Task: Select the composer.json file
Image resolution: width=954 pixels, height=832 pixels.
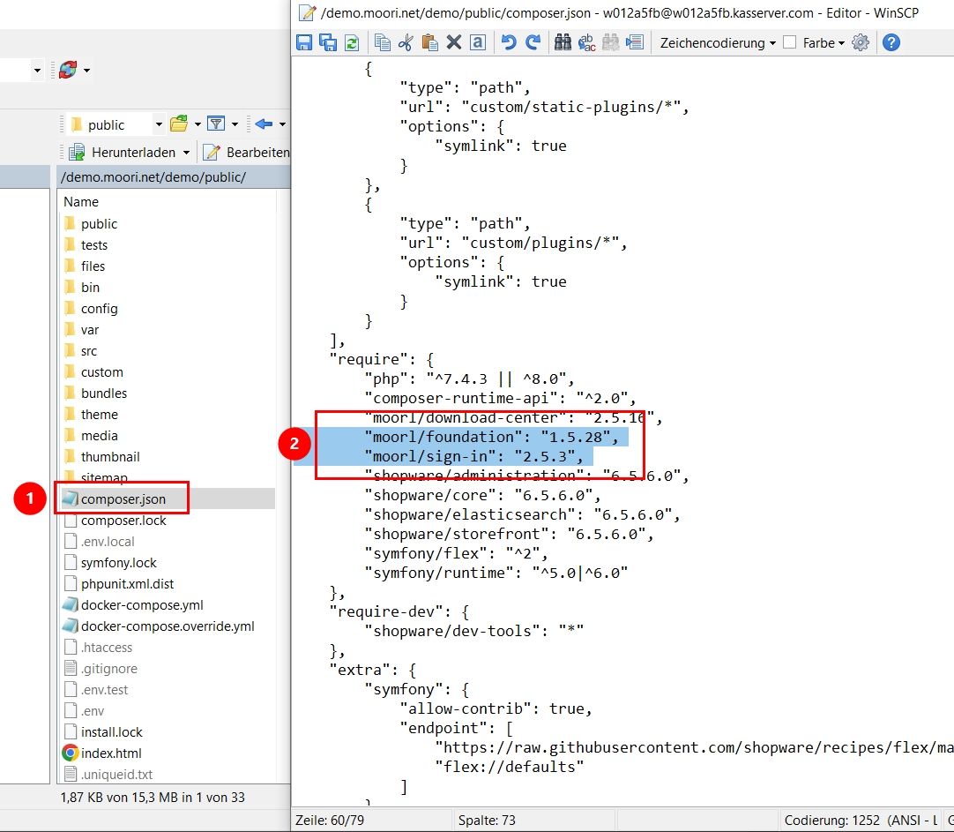Action: coord(123,499)
